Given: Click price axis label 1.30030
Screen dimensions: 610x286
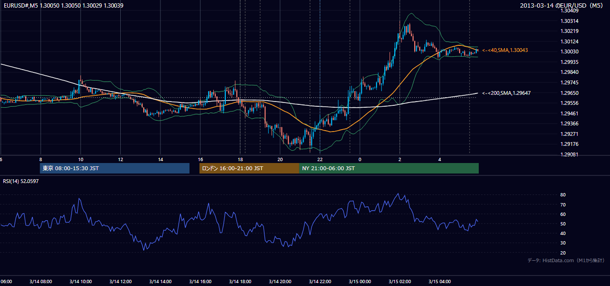Looking at the screenshot, I should tap(569, 51).
